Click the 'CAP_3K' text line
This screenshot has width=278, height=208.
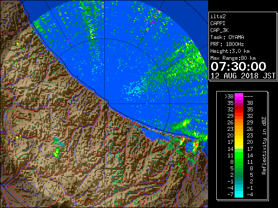pos(219,30)
